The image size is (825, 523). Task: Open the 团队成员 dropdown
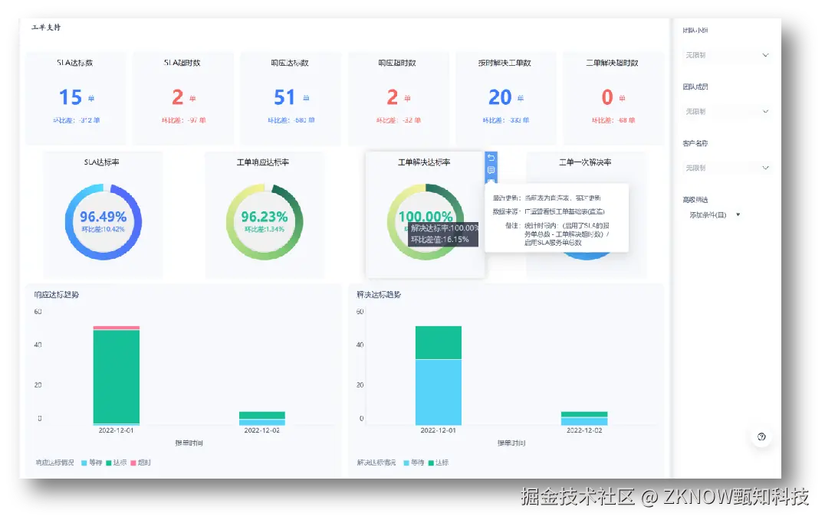(727, 112)
